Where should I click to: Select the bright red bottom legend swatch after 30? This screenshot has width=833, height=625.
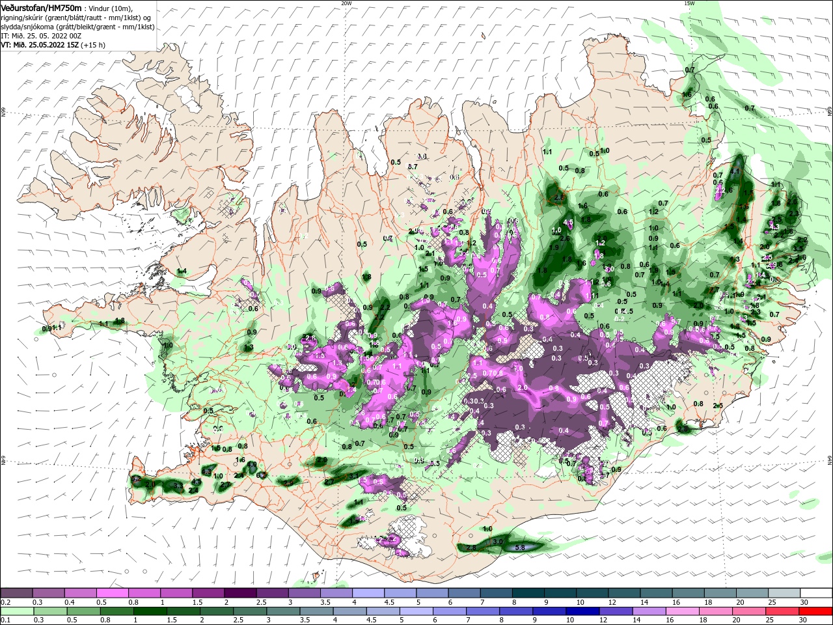tap(815, 611)
